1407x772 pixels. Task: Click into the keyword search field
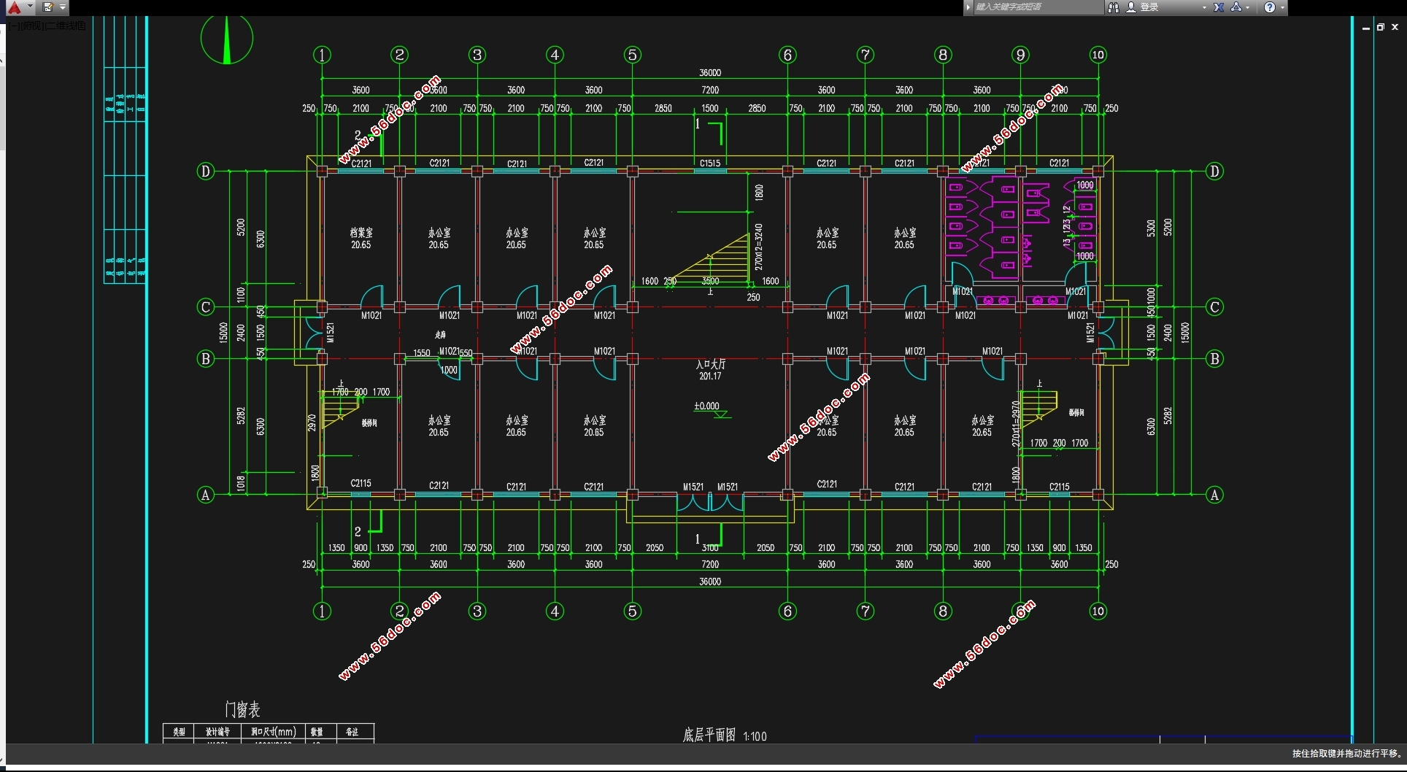pos(1036,7)
